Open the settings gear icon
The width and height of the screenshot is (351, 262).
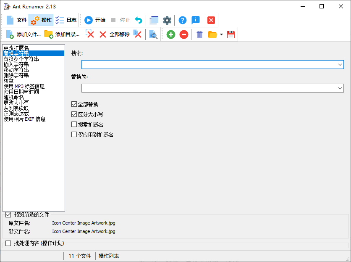pyautogui.click(x=167, y=20)
